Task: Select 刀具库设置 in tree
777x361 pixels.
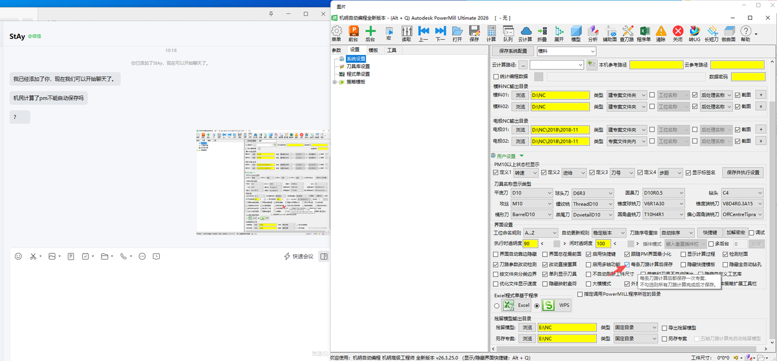Action: click(358, 66)
